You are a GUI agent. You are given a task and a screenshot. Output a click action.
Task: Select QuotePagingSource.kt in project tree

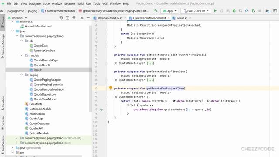[x=48, y=85]
